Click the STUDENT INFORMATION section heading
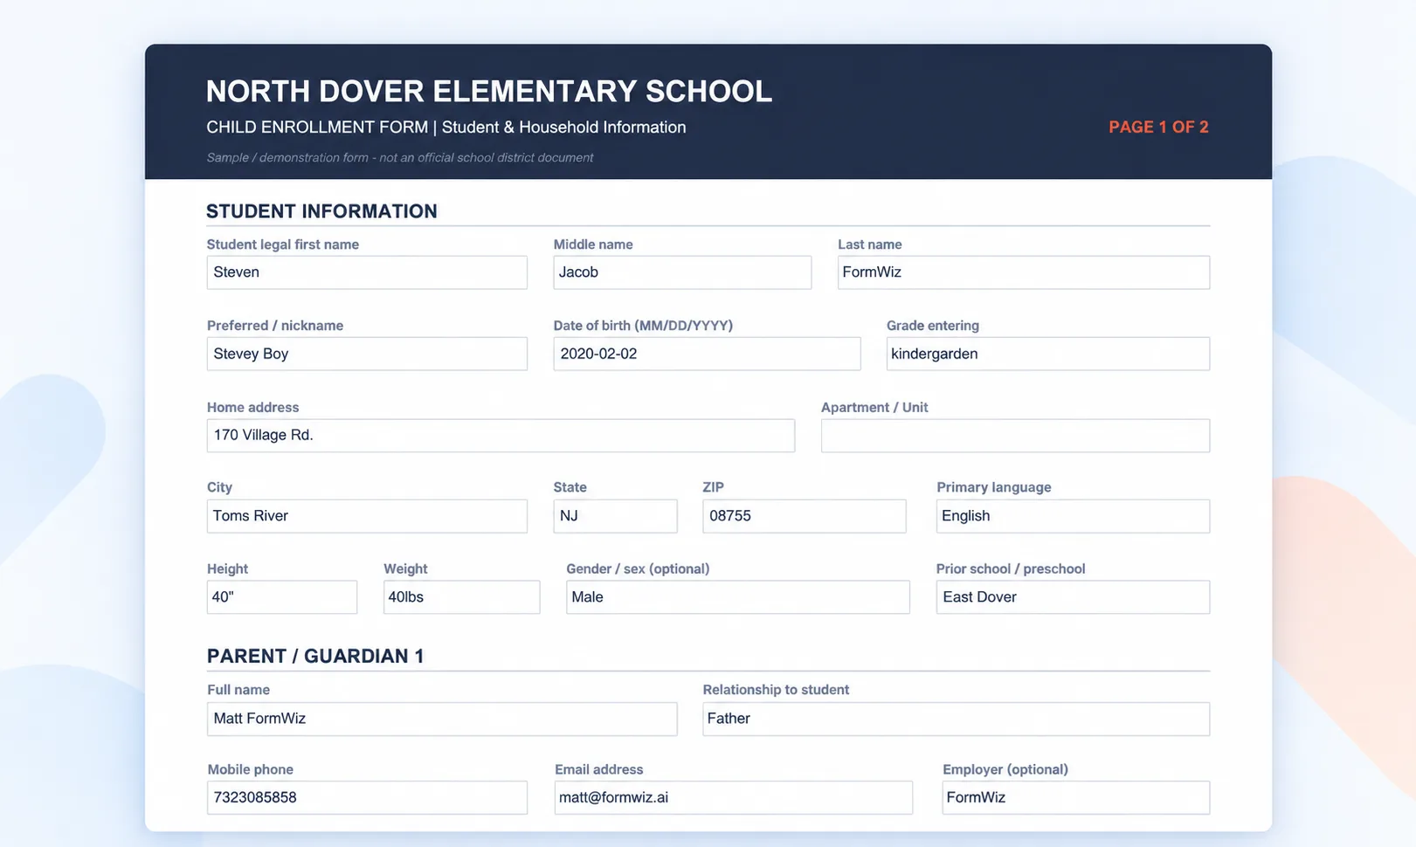This screenshot has width=1416, height=847. [x=321, y=211]
